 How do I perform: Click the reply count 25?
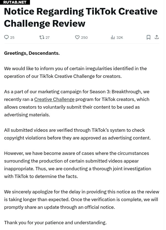coord(12,37)
